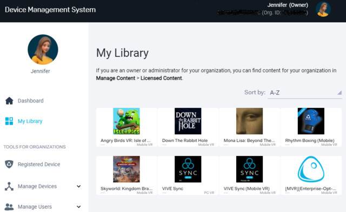Click the Manage Users people icon
Viewport: 346px width, 212px height.
9,207
